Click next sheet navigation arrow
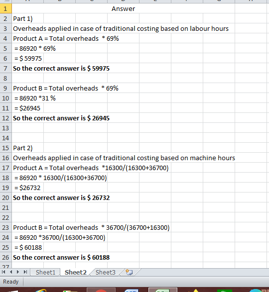 click(18, 272)
